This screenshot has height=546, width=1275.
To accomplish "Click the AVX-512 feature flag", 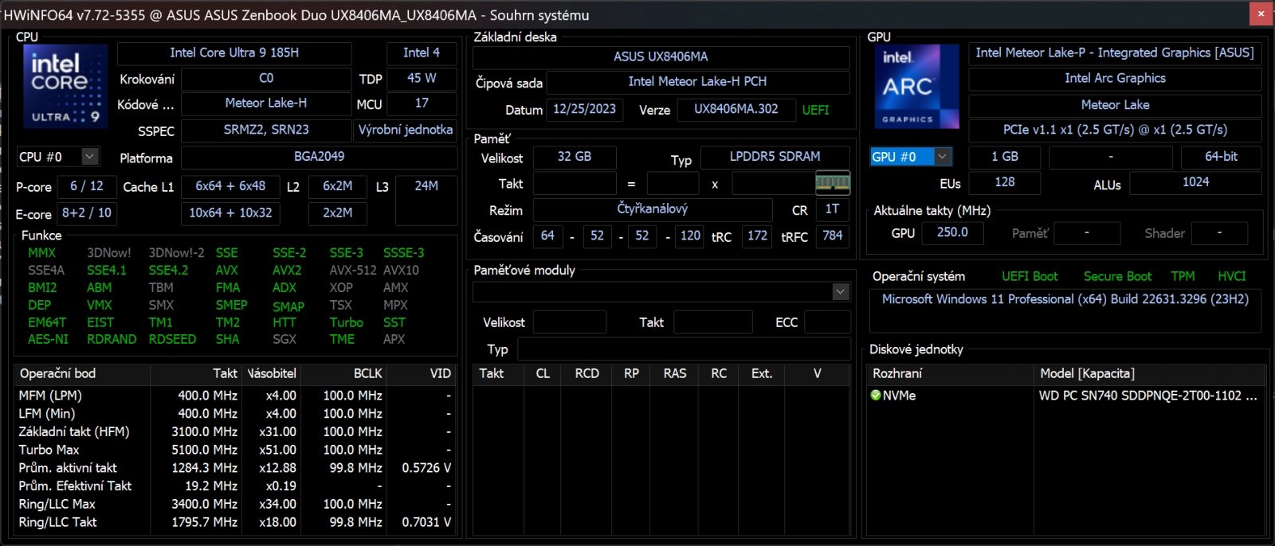I will 353,271.
